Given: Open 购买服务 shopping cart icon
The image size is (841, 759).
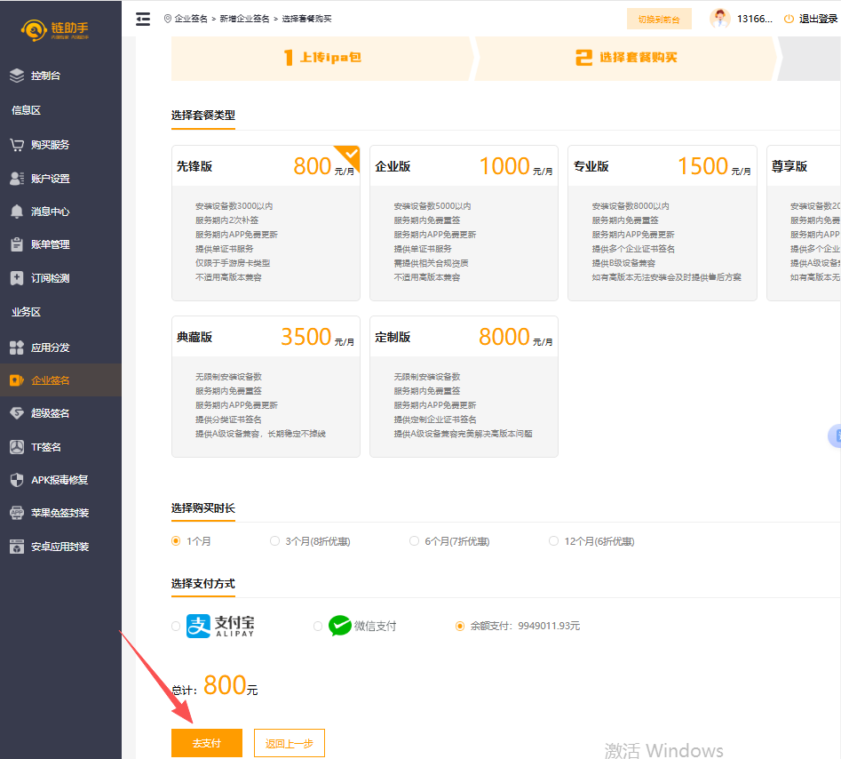Looking at the screenshot, I should pos(17,145).
